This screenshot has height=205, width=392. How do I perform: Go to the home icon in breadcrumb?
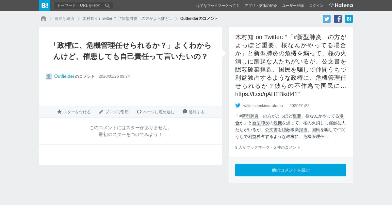pyautogui.click(x=43, y=19)
